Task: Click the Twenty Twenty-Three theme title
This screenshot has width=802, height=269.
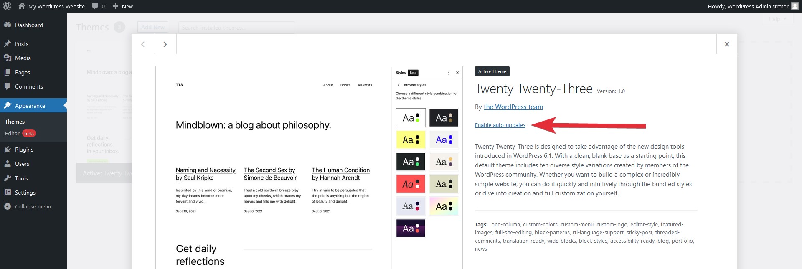Action: click(x=534, y=89)
